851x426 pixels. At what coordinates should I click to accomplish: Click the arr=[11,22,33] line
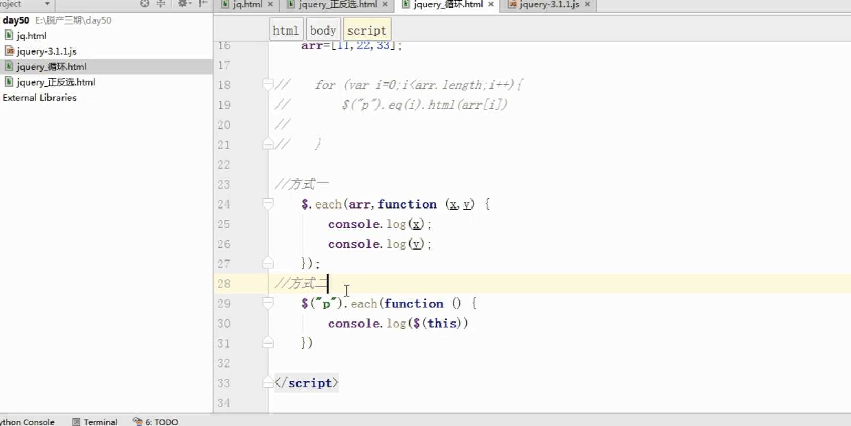[x=351, y=46]
